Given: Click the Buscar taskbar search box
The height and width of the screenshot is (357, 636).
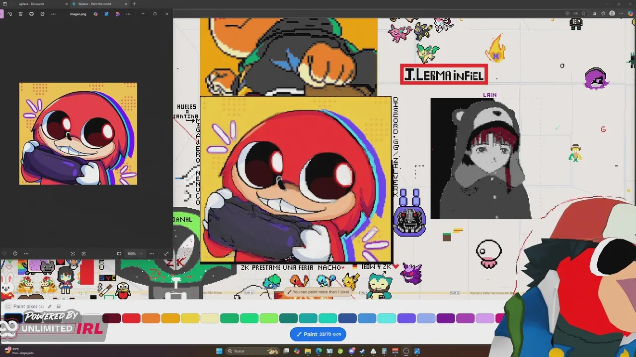Looking at the screenshot, I should 252,351.
